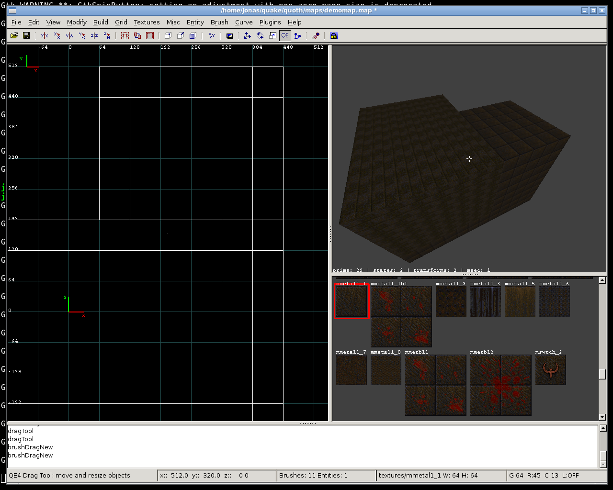This screenshot has width=613, height=490.
Task: Open the Misc menu
Action: coord(173,22)
